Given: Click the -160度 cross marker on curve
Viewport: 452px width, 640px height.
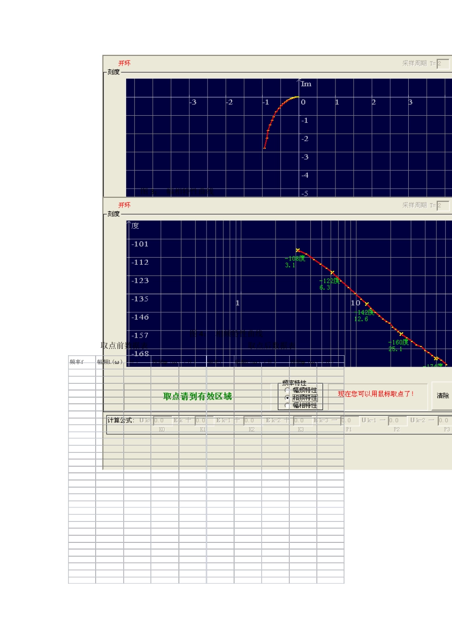Looking at the screenshot, I should pos(401,334).
